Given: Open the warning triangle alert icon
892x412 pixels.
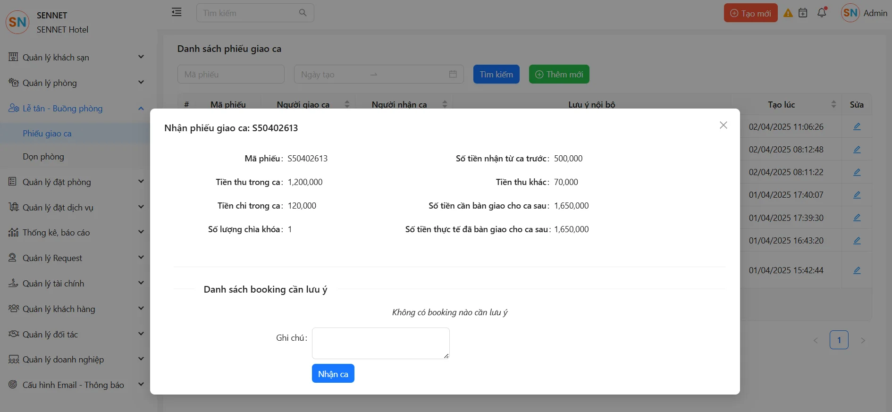Looking at the screenshot, I should pos(788,13).
